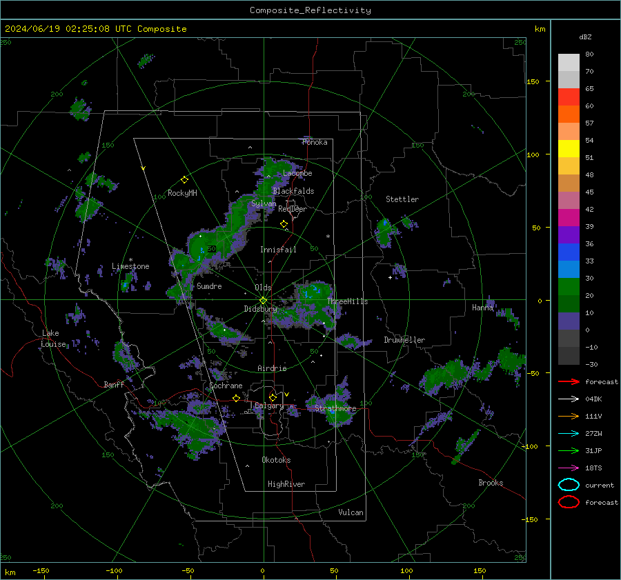This screenshot has height=580, width=621.
Task: Click the green 31JP arrow legend icon
Action: [x=569, y=450]
